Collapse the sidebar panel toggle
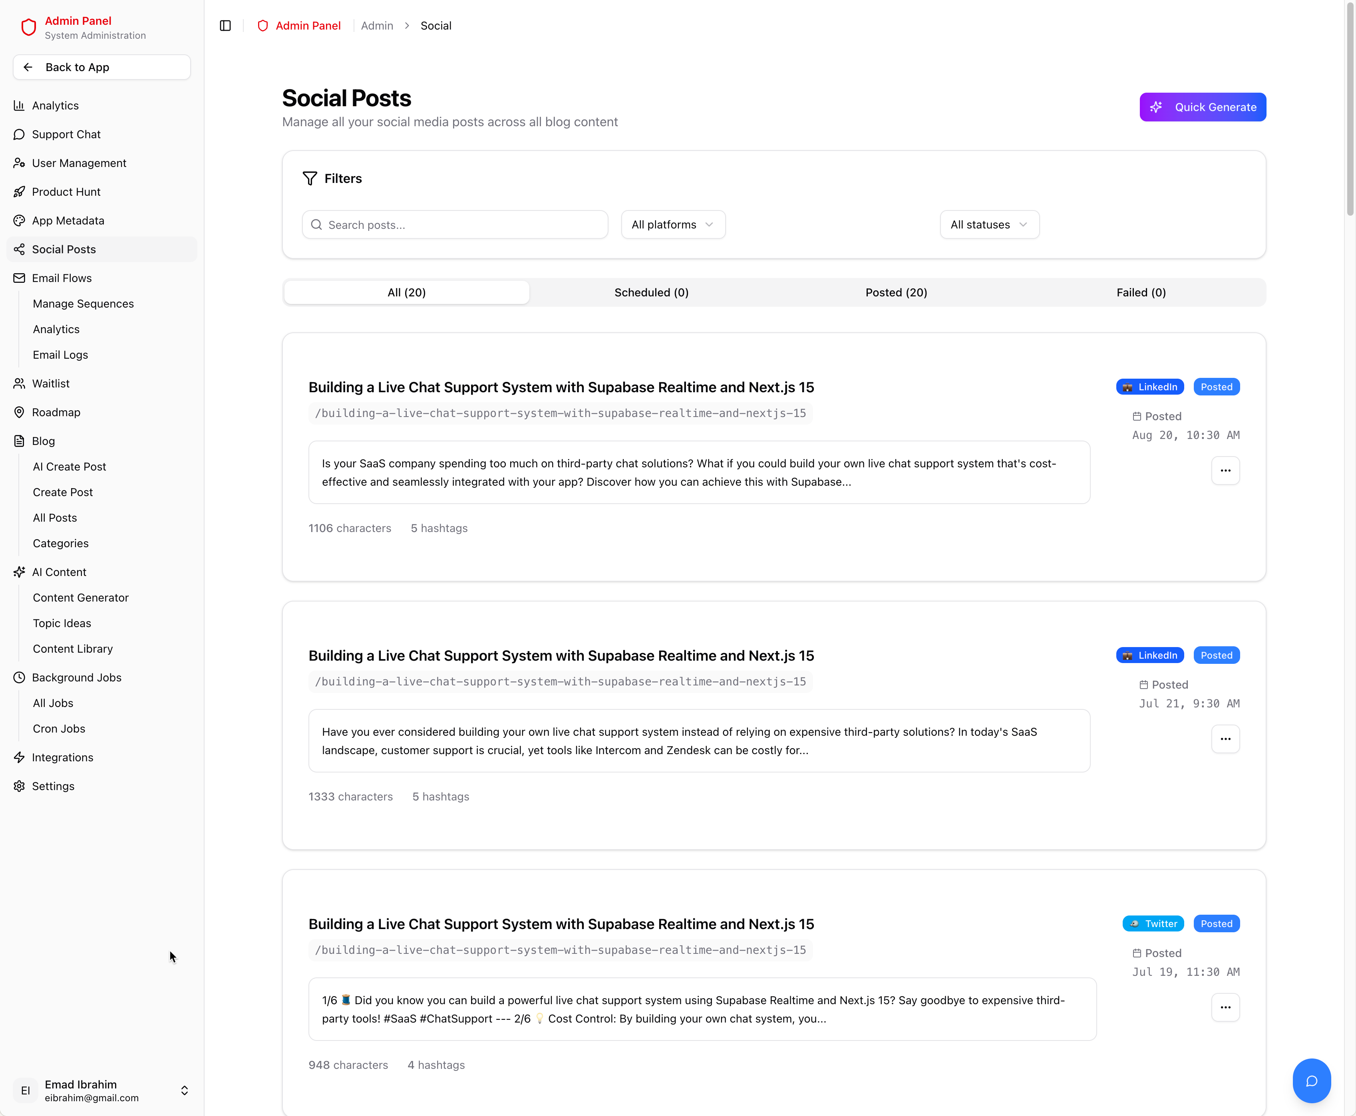1356x1116 pixels. tap(225, 26)
